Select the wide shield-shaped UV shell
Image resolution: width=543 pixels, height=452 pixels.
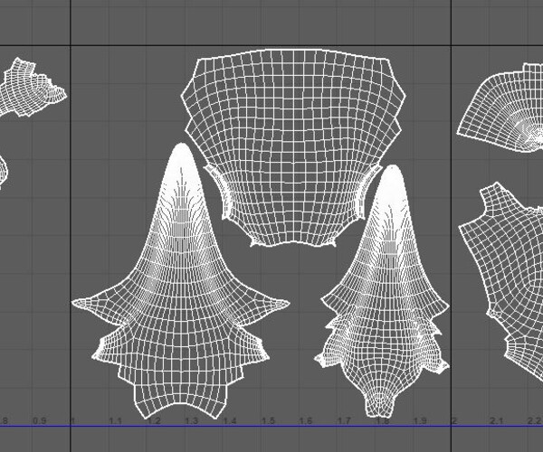pyautogui.click(x=293, y=147)
